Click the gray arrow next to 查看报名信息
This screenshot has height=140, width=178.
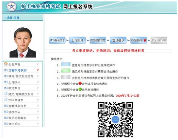pyautogui.click(x=38, y=105)
